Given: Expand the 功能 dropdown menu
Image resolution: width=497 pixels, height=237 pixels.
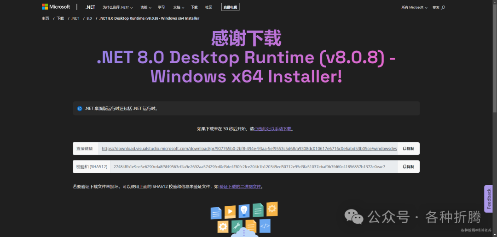Looking at the screenshot, I should [146, 7].
